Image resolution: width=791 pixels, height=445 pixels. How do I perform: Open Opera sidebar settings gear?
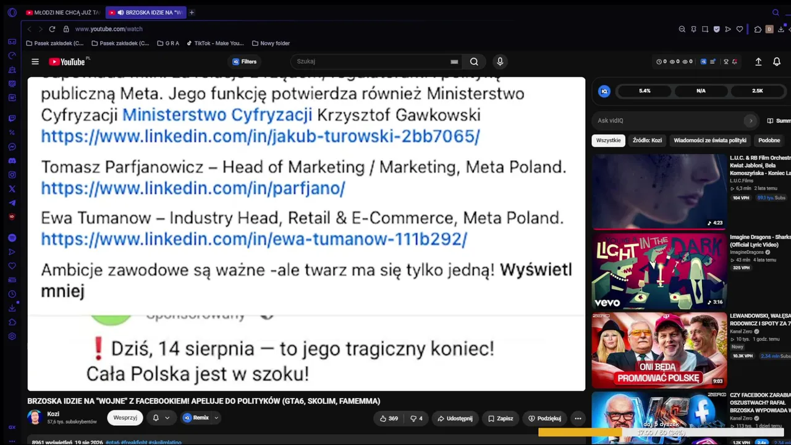(x=12, y=336)
